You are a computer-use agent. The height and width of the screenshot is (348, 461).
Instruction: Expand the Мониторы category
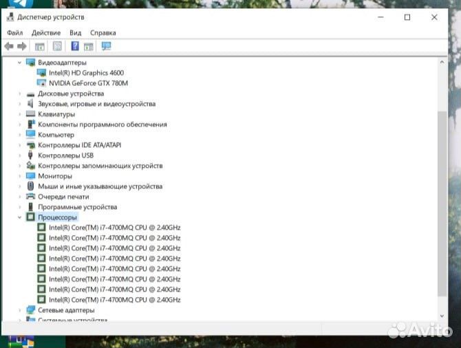click(20, 176)
